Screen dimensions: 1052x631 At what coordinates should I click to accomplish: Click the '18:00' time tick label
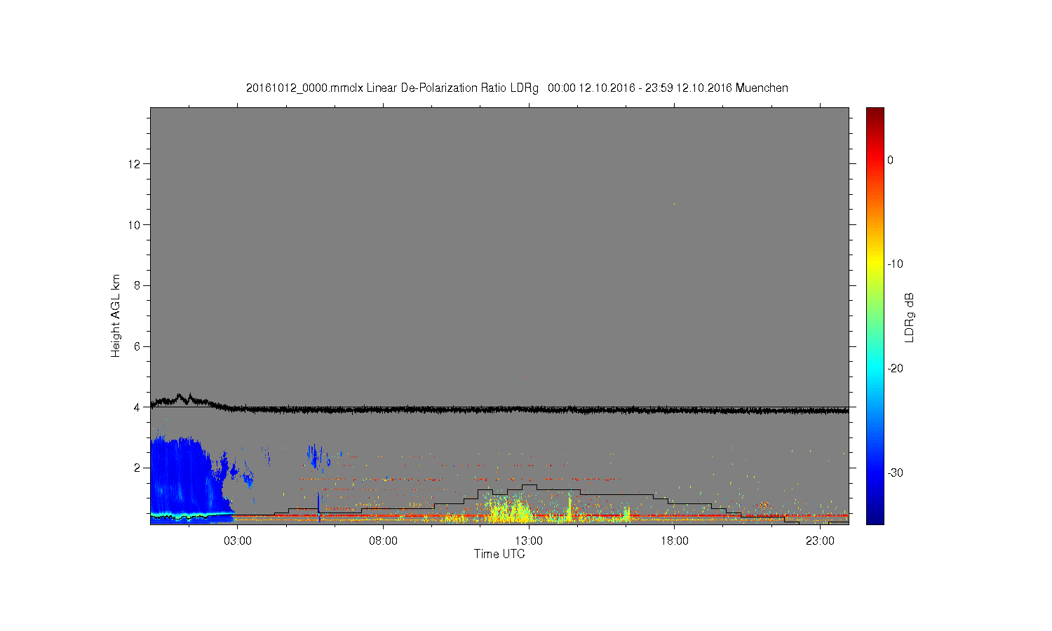click(x=675, y=541)
